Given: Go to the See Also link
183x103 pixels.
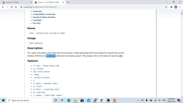Looking at the screenshot, I should point(37,23).
